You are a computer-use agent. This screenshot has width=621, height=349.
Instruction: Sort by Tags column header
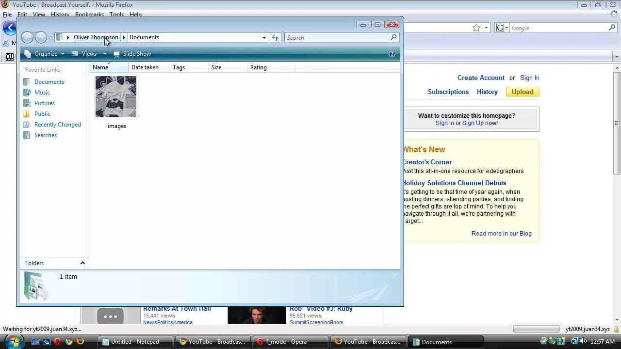point(189,67)
